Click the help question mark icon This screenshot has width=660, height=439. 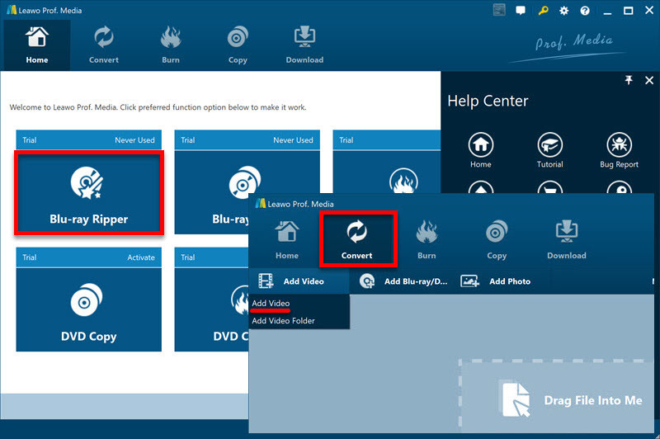585,11
